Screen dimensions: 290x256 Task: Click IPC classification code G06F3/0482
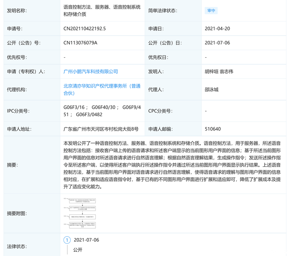point(90,115)
